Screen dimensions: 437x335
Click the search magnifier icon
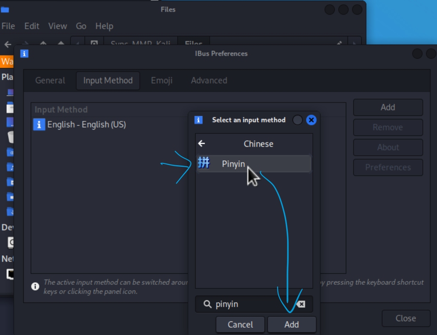pos(208,304)
